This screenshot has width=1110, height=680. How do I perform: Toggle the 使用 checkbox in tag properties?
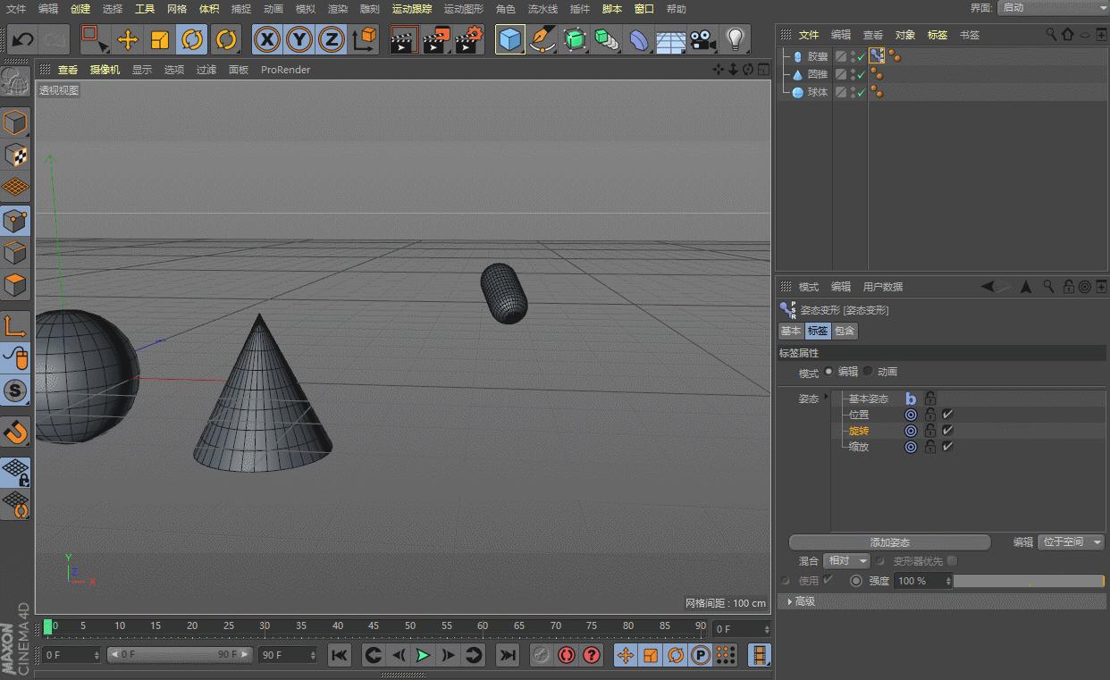(826, 580)
